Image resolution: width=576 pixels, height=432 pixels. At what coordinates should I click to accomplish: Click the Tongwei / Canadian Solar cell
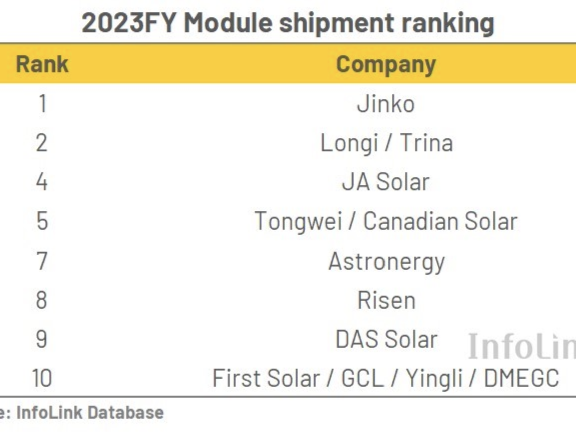[x=386, y=221]
